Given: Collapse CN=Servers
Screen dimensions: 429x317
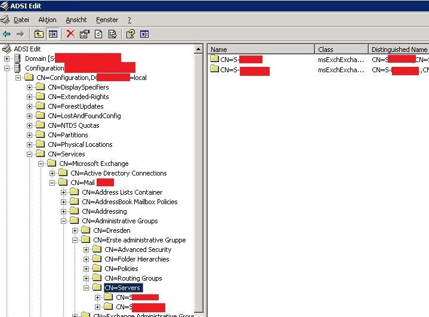Looking at the screenshot, I should click(86, 288).
